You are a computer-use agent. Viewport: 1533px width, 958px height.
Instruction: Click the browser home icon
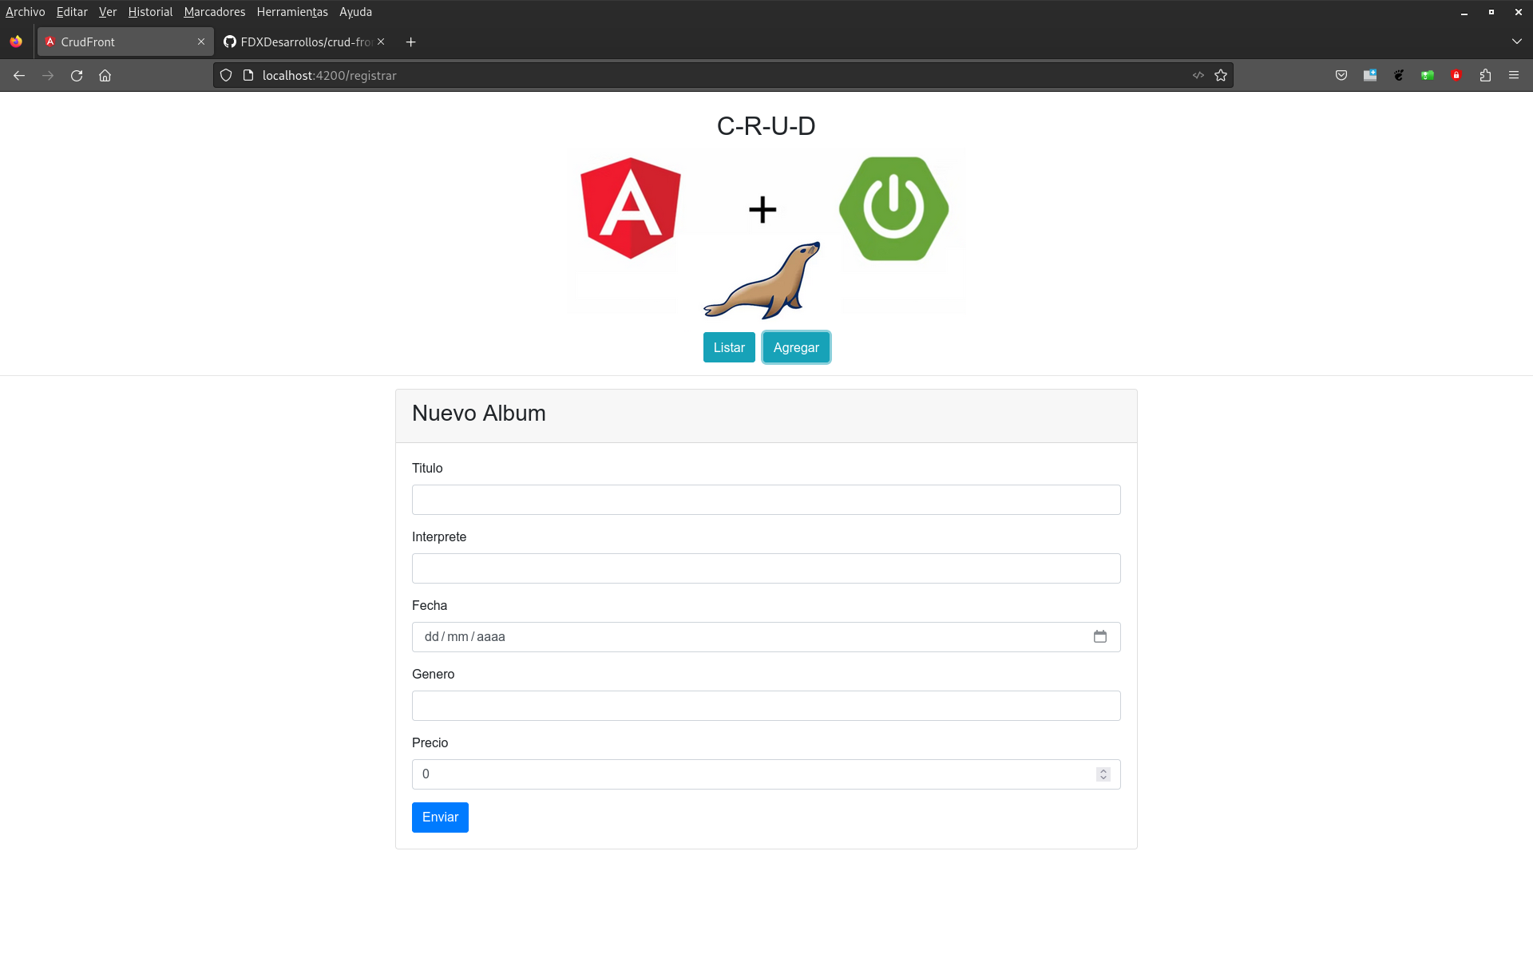[x=105, y=76]
